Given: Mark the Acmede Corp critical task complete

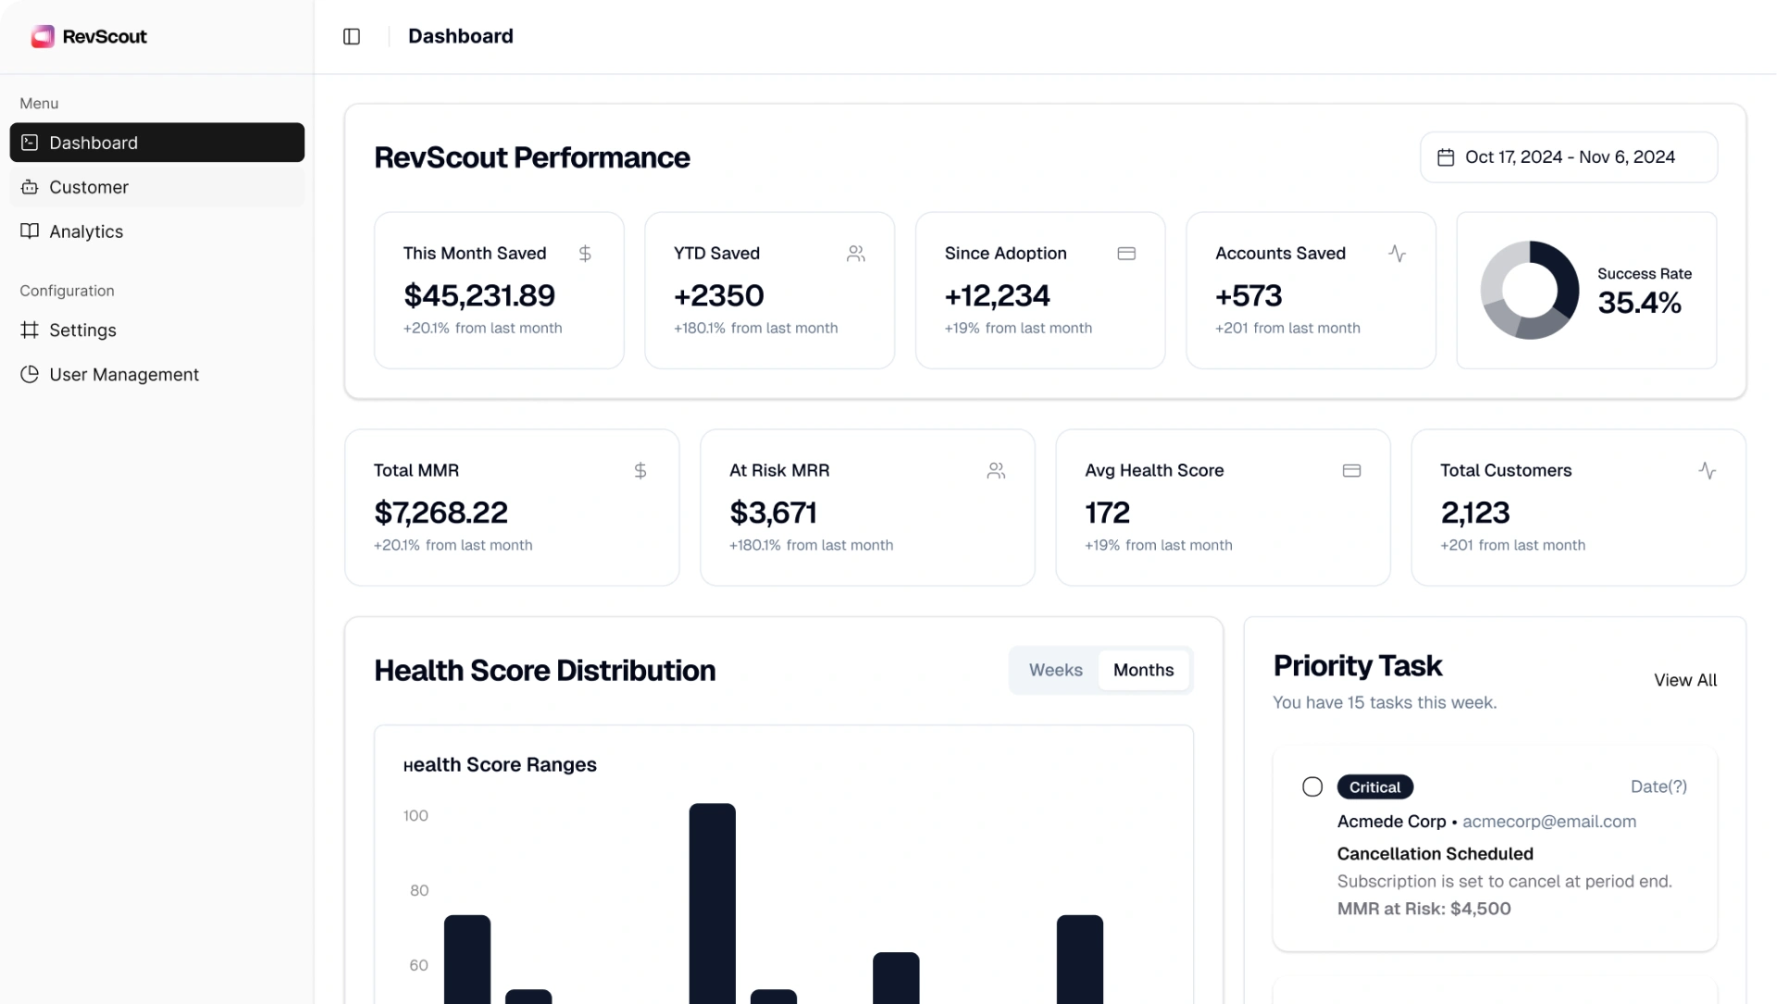Looking at the screenshot, I should coord(1312,787).
